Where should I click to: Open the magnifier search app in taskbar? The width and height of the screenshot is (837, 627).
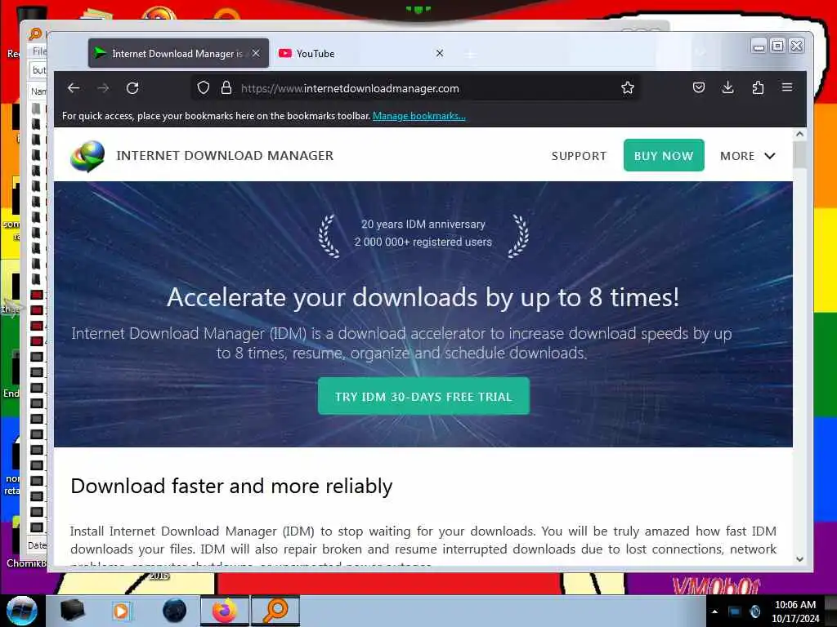[275, 611]
